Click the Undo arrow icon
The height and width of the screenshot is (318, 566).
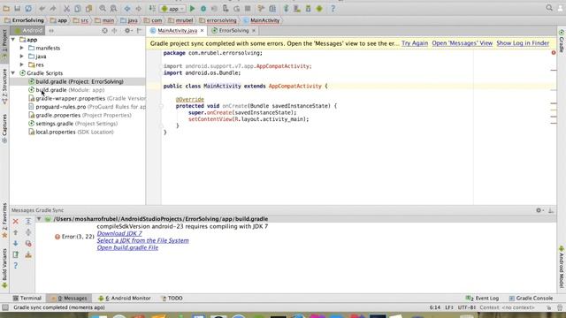(42, 8)
